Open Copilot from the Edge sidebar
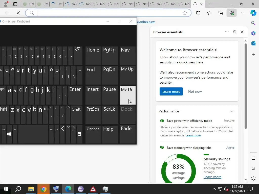259x194 pixels. click(x=253, y=13)
